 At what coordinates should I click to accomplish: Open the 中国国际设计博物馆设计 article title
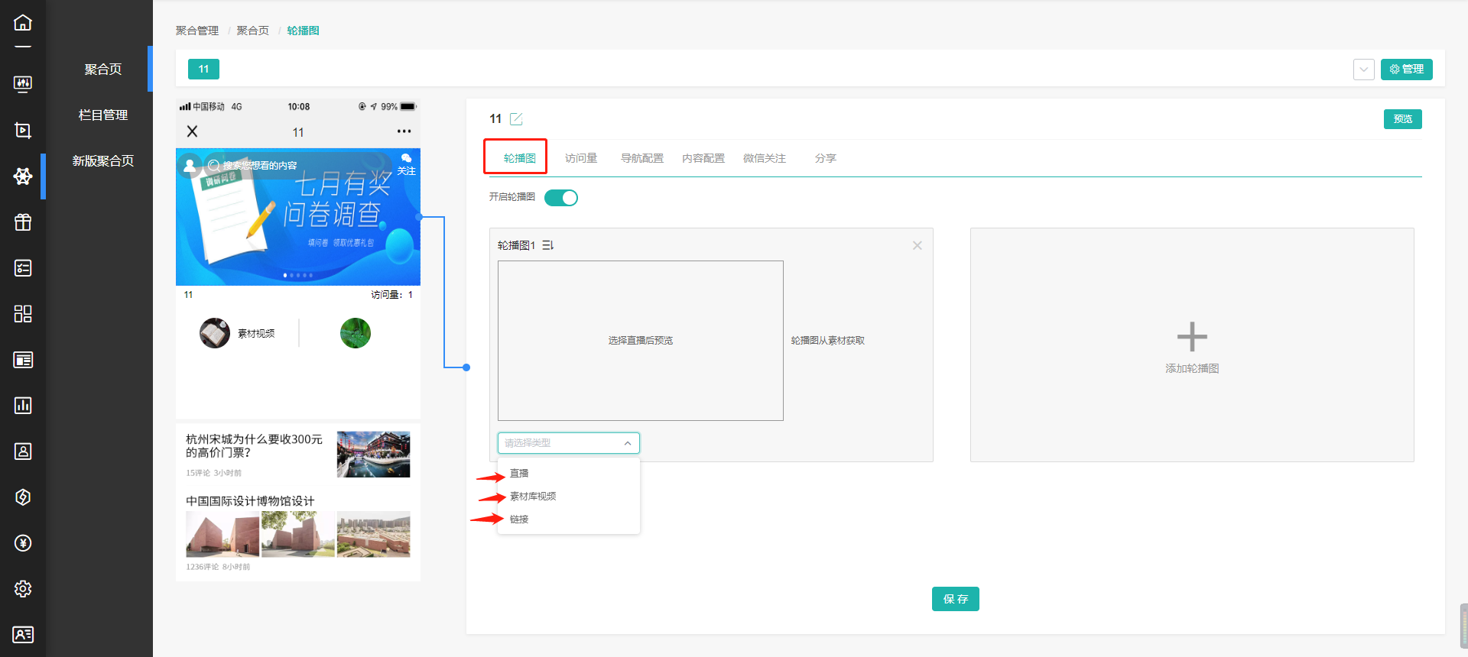[x=250, y=501]
